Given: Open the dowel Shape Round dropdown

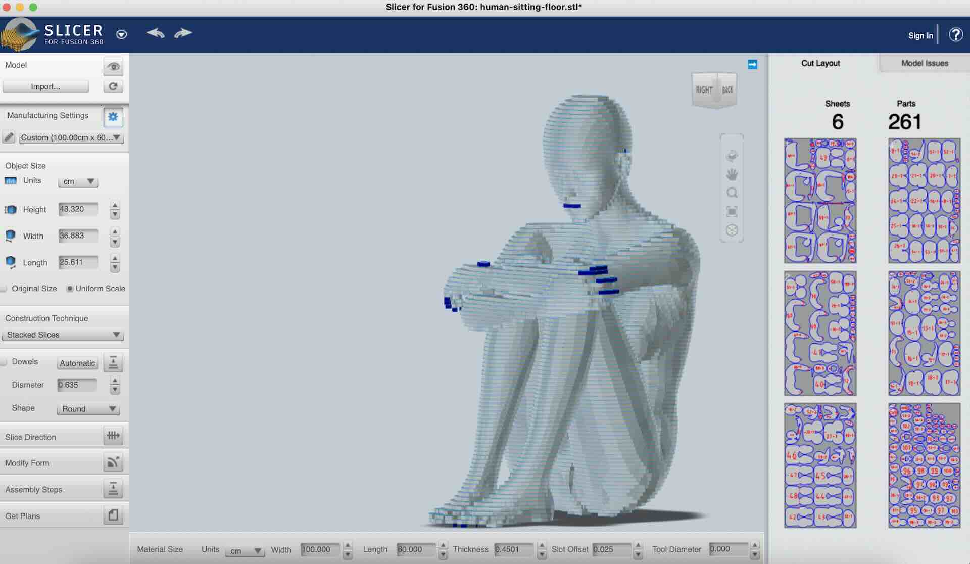Looking at the screenshot, I should click(88, 409).
